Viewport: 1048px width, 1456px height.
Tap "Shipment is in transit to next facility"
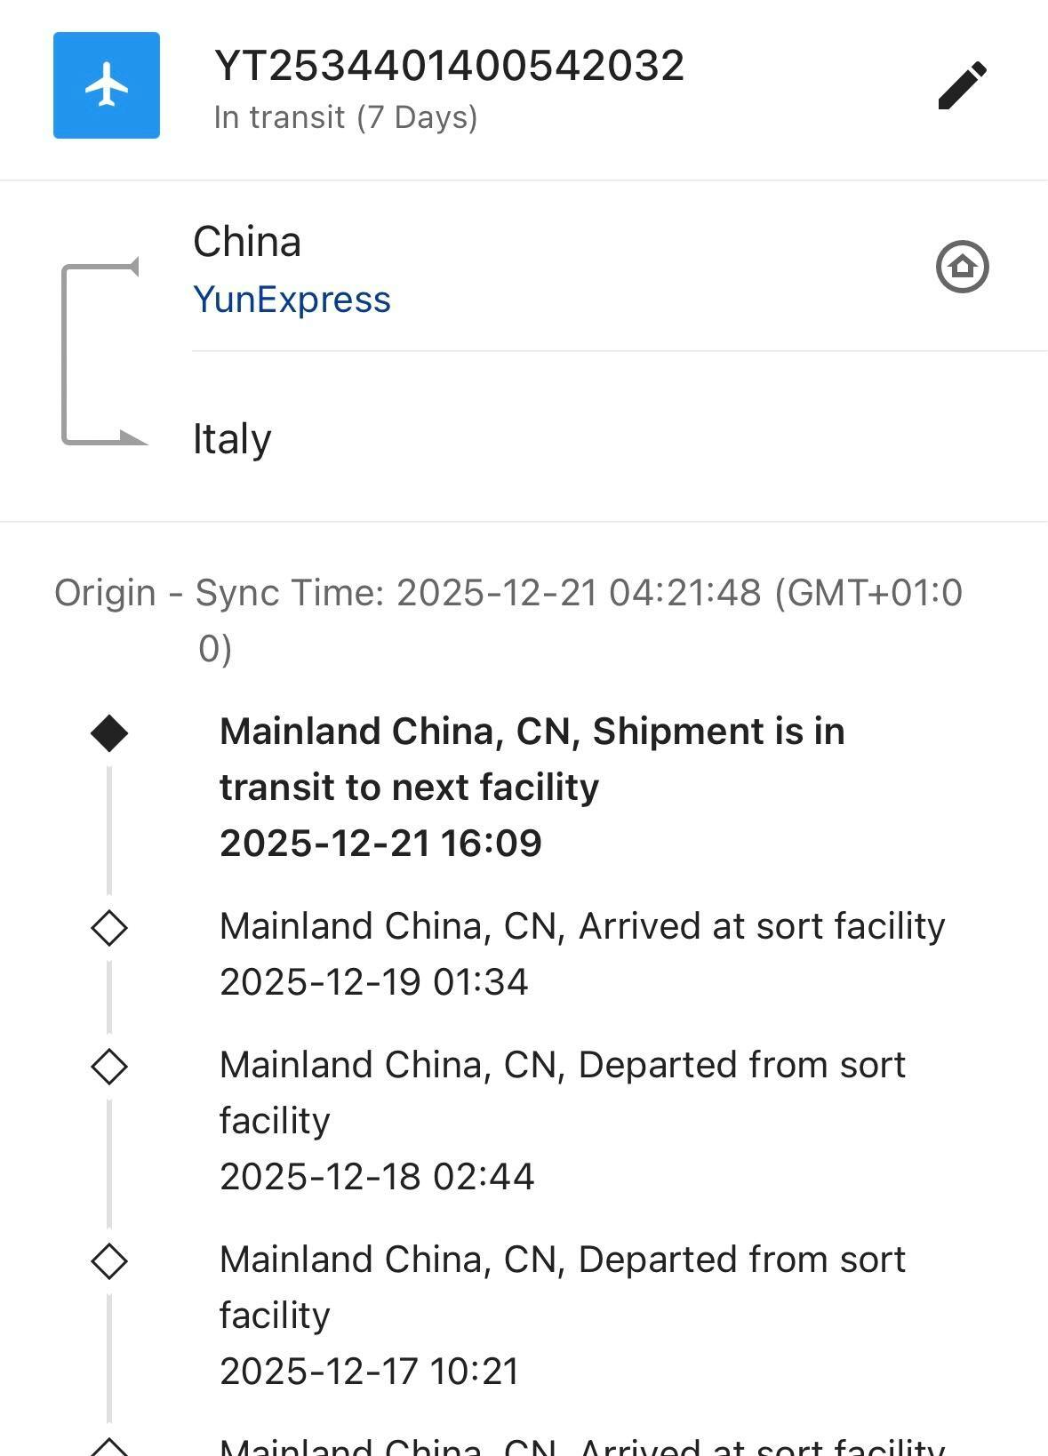[x=532, y=759]
